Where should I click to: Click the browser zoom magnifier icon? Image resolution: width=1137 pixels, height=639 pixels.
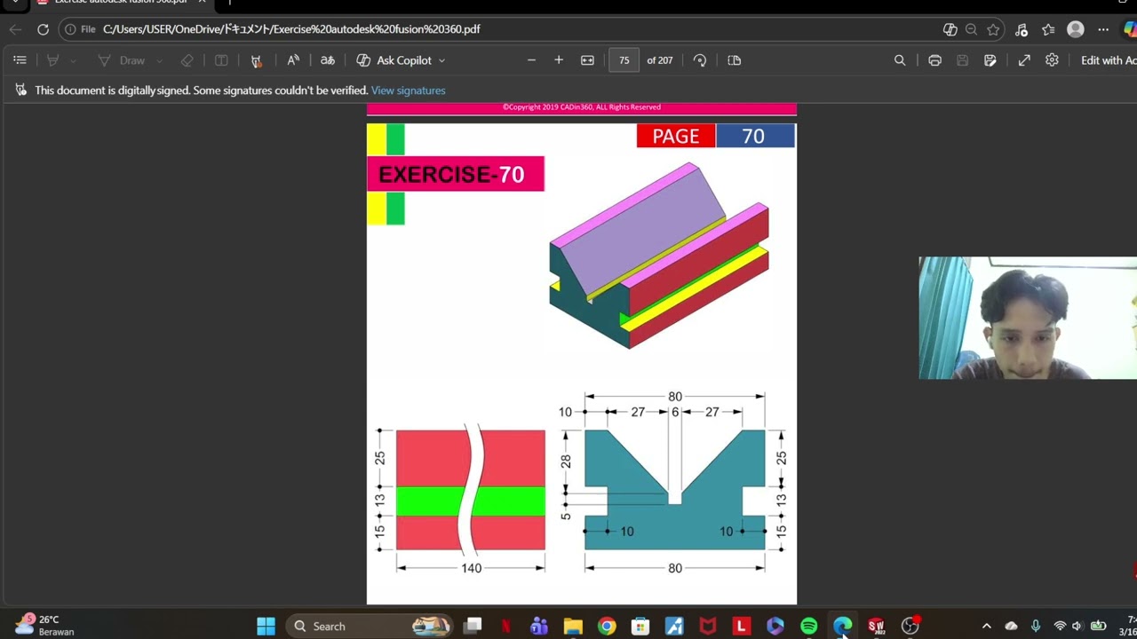coord(971,29)
